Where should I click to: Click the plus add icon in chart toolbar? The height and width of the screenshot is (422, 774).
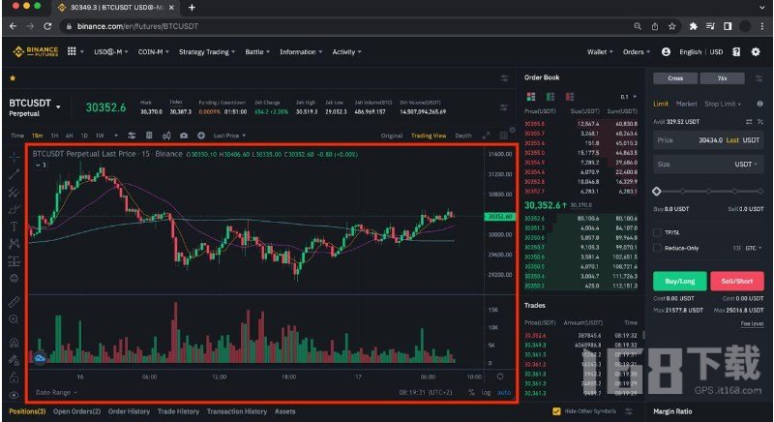(201, 136)
